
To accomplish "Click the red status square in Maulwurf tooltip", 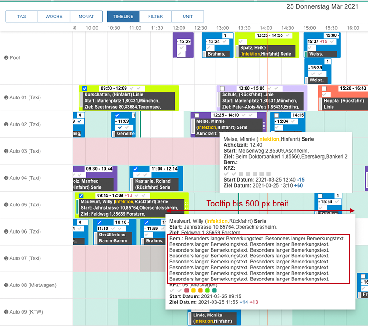I will click(187, 291).
